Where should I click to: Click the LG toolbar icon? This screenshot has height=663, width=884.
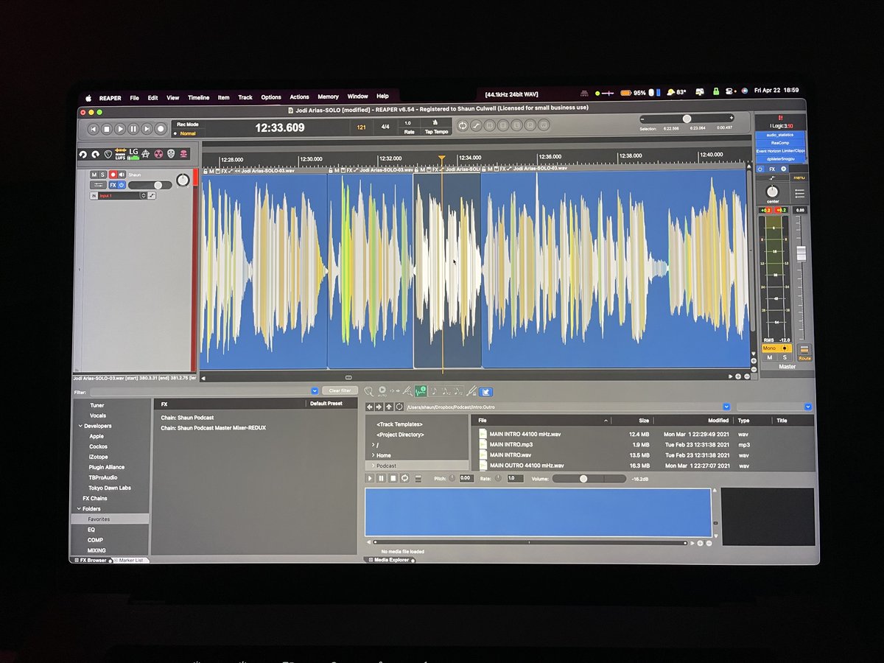pos(133,154)
